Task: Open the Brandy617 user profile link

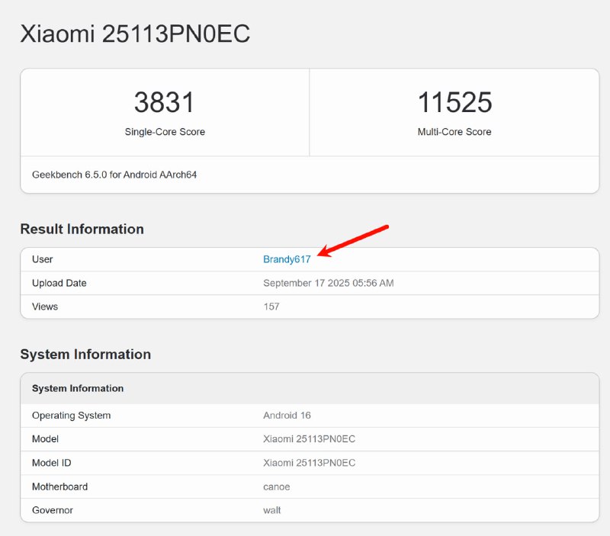Action: (287, 259)
